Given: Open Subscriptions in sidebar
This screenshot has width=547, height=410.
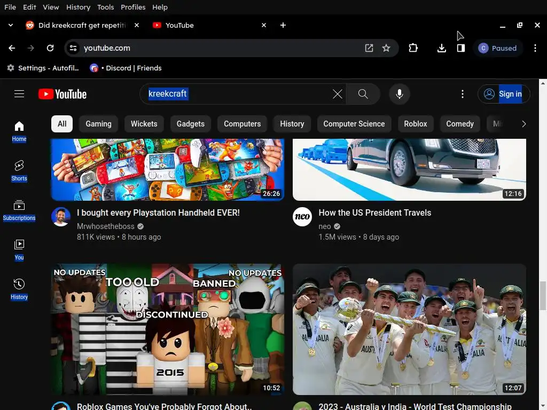Looking at the screenshot, I should (x=19, y=210).
